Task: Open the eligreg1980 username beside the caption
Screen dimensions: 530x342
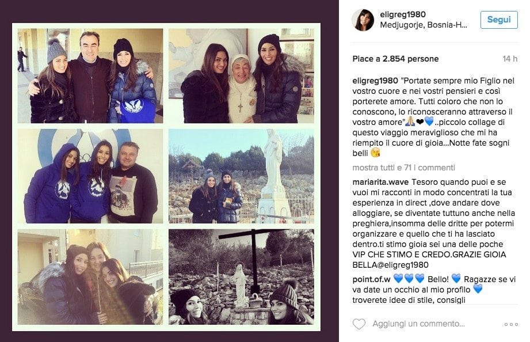Action: pos(375,81)
